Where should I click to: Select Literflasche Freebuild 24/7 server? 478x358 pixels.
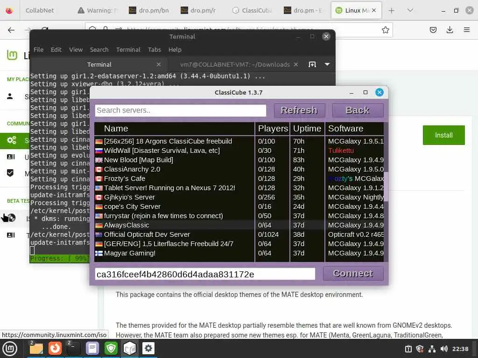239,244
